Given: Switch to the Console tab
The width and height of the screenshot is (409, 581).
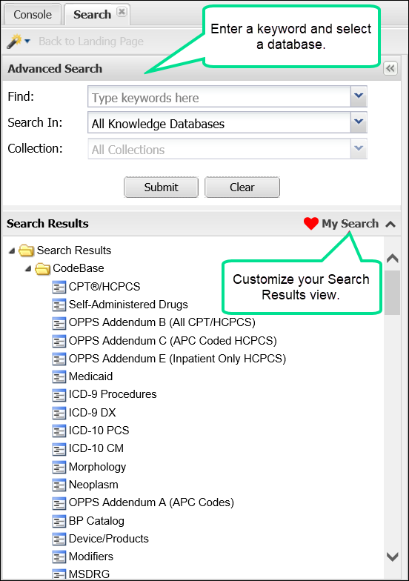Looking at the screenshot, I should pos(33,15).
